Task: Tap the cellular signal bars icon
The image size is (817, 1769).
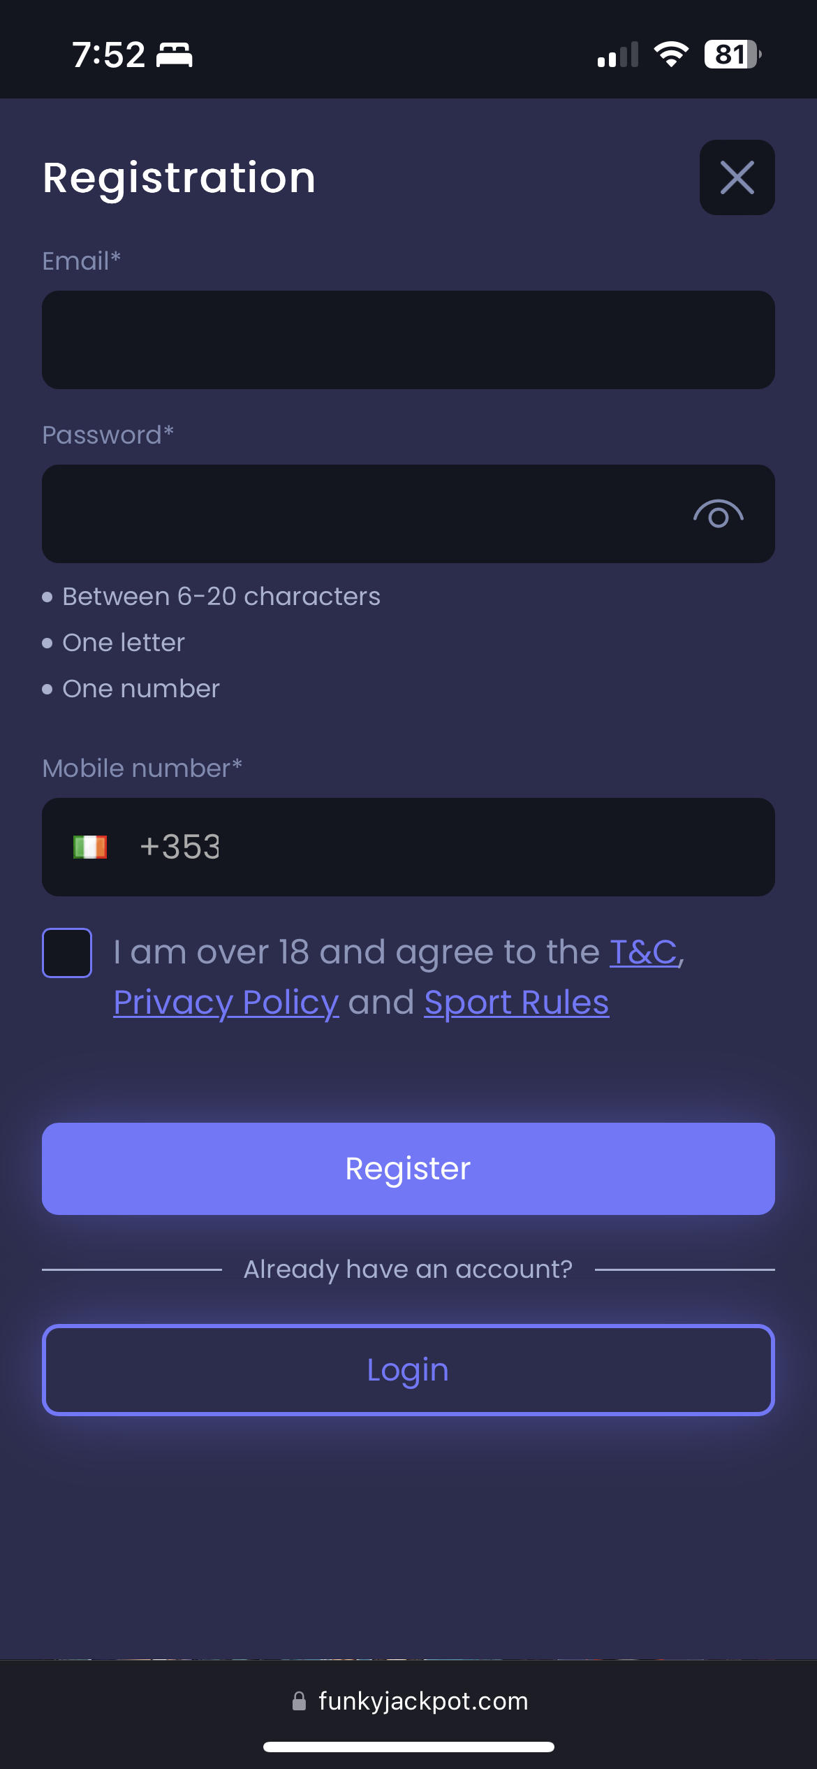Action: point(618,55)
